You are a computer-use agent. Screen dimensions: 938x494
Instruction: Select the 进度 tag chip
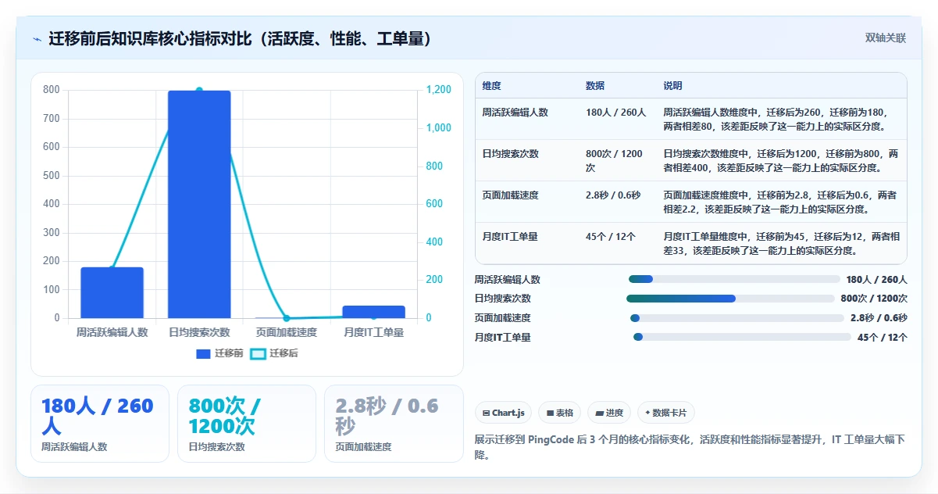click(x=609, y=413)
